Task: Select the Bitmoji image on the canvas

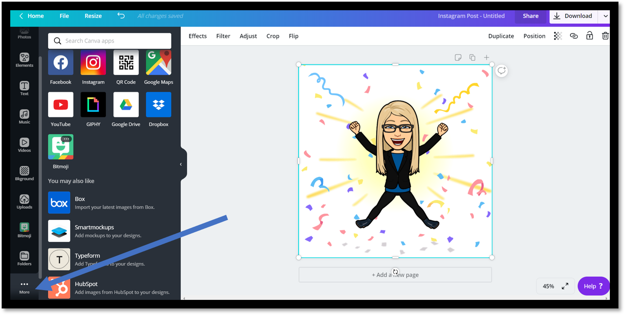Action: [x=395, y=161]
